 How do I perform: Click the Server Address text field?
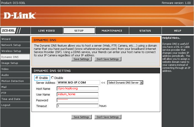(x=78, y=82)
